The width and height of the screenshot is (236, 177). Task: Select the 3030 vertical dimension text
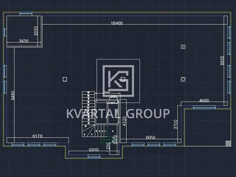(36, 31)
